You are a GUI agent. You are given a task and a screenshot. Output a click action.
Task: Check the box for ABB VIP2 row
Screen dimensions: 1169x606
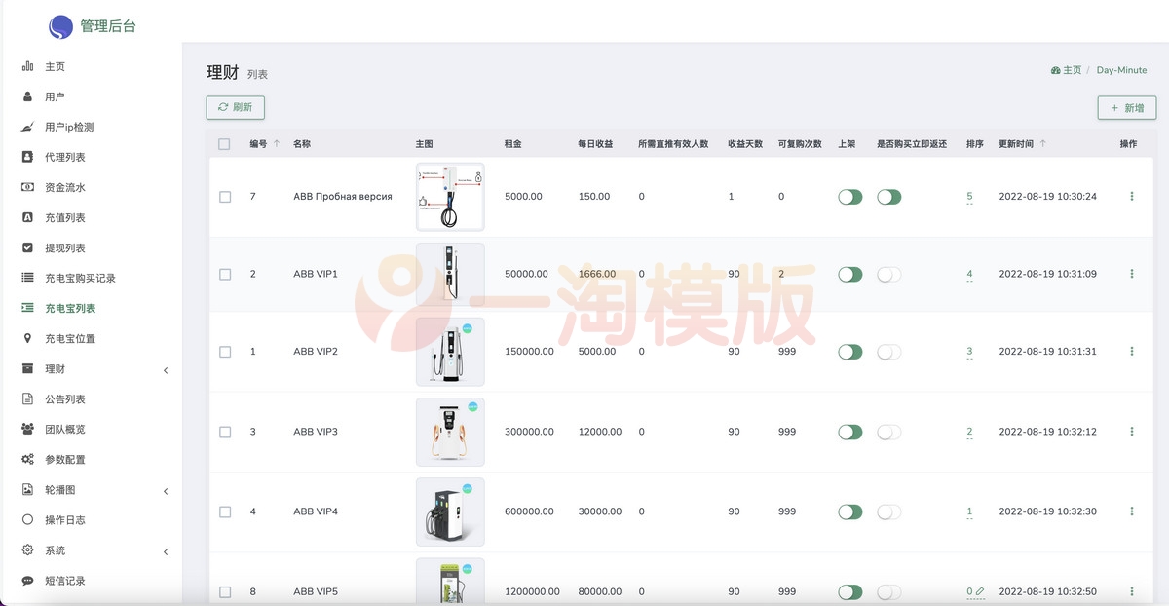pos(225,352)
